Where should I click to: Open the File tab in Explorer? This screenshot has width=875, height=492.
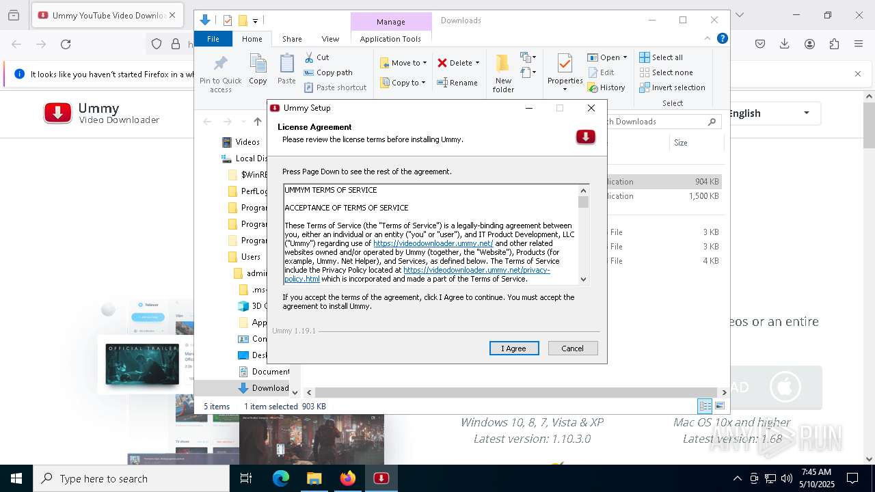(213, 39)
